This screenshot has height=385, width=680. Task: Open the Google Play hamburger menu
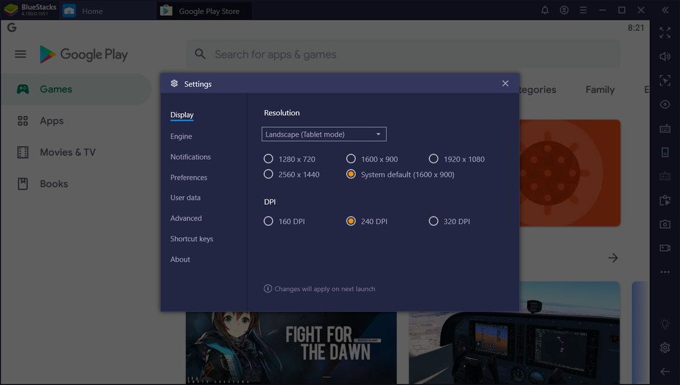point(20,54)
